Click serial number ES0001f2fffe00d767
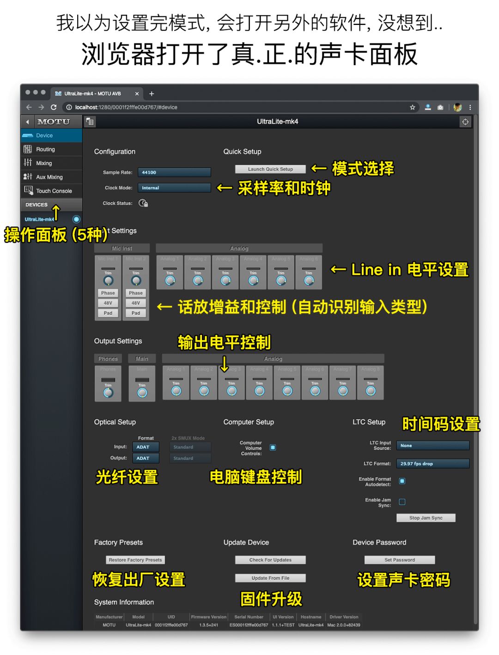499x655 pixels. (249, 625)
